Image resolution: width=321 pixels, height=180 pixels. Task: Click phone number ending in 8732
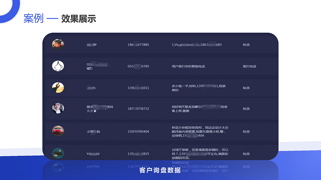[138, 109]
